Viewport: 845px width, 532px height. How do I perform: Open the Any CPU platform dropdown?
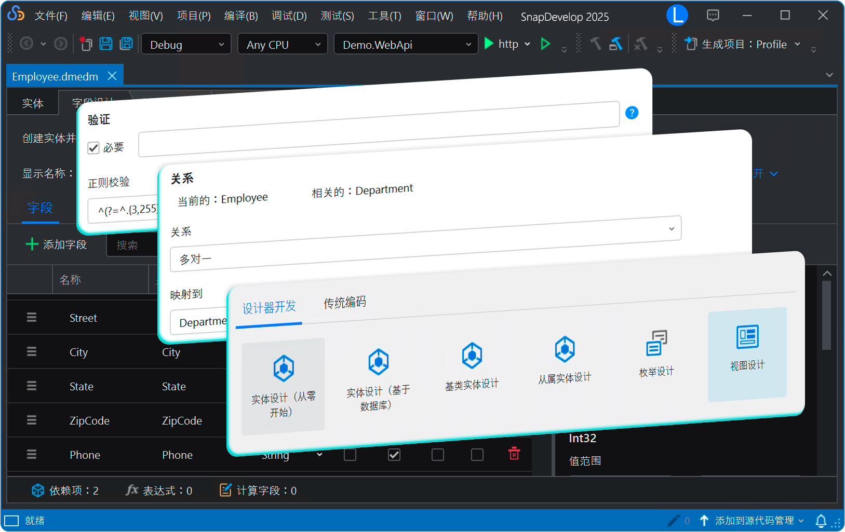pos(282,44)
